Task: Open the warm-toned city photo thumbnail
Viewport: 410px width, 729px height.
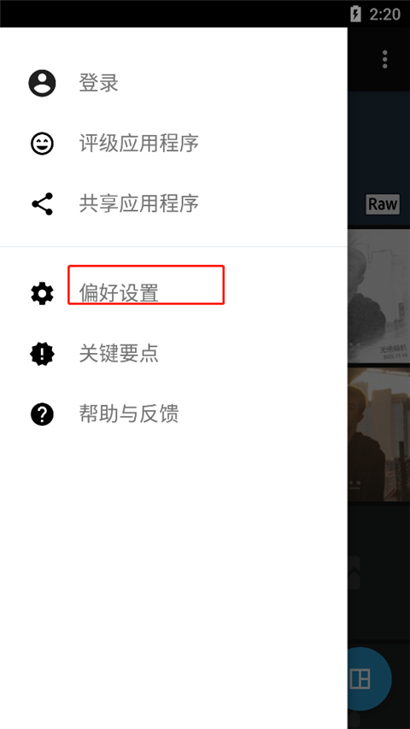Action: [379, 434]
